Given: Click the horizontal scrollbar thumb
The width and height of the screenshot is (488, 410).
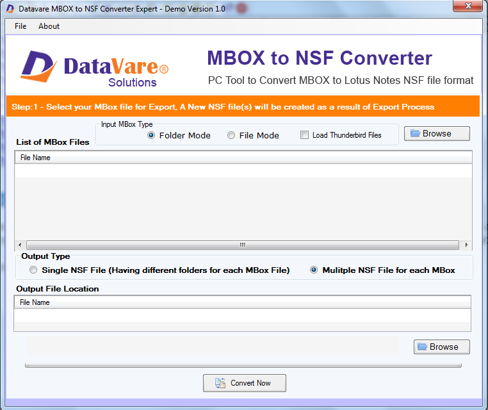Looking at the screenshot, I should point(243,245).
